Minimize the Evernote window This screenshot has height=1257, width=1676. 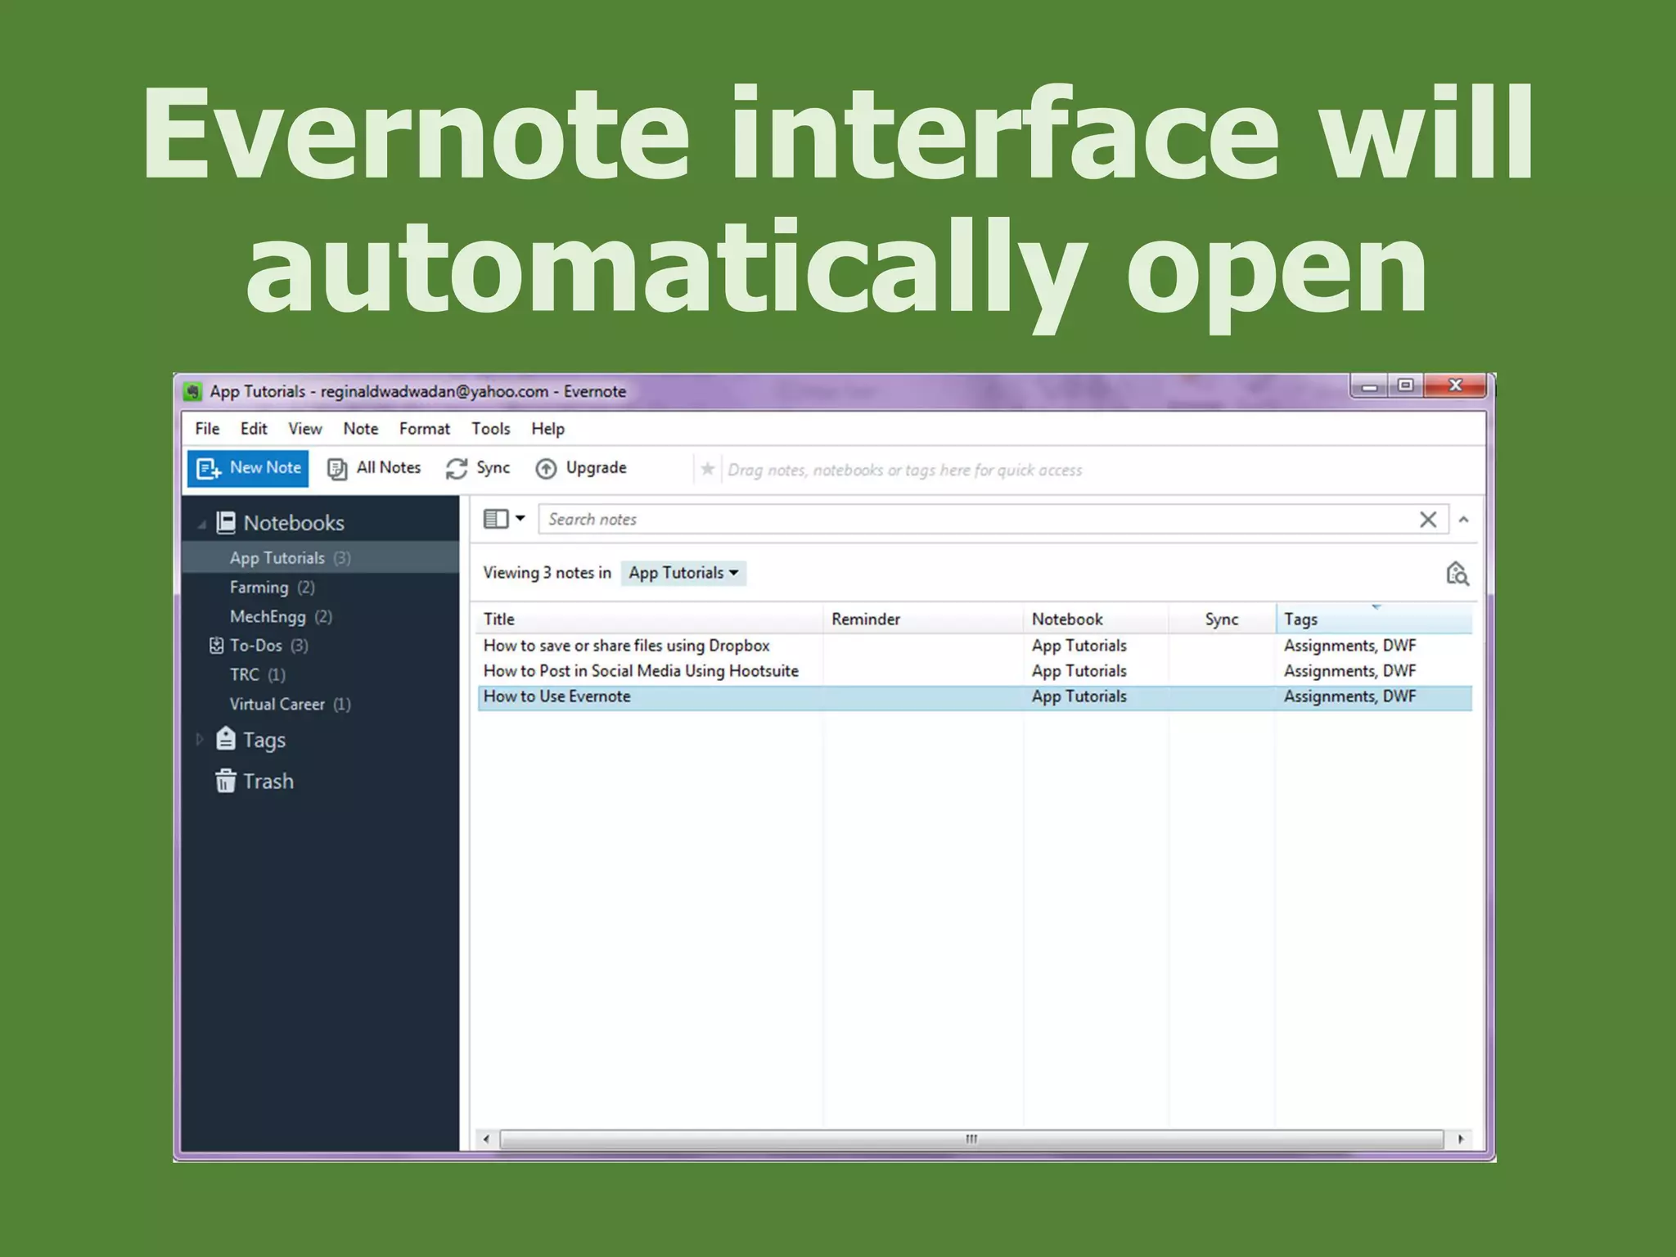tap(1369, 385)
